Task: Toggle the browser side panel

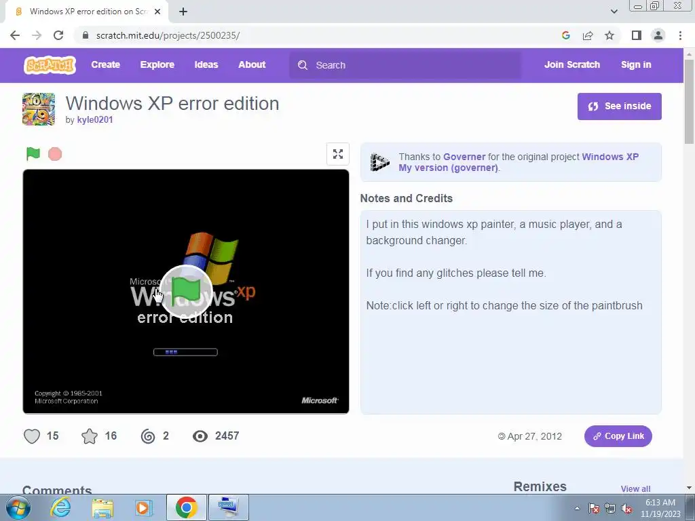Action: pos(637,35)
